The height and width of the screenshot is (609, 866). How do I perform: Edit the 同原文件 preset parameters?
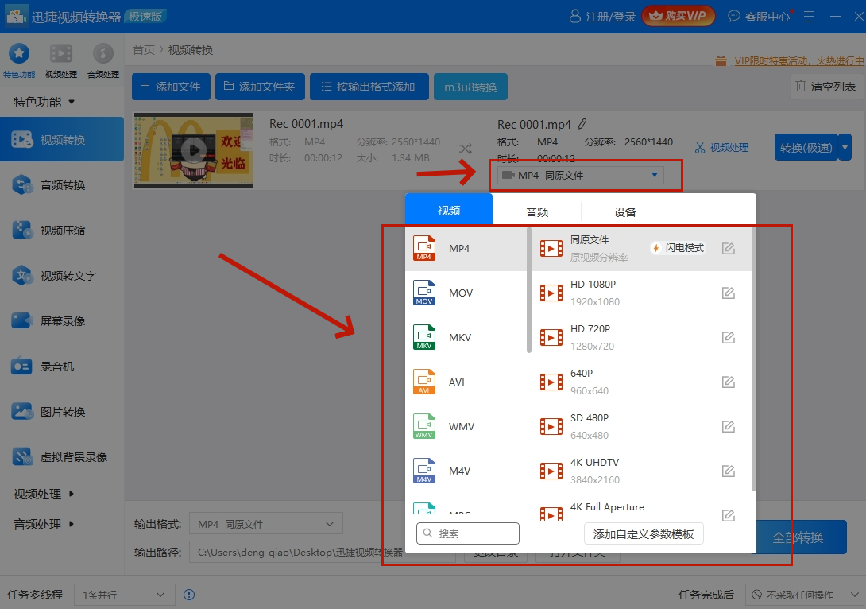pos(729,249)
